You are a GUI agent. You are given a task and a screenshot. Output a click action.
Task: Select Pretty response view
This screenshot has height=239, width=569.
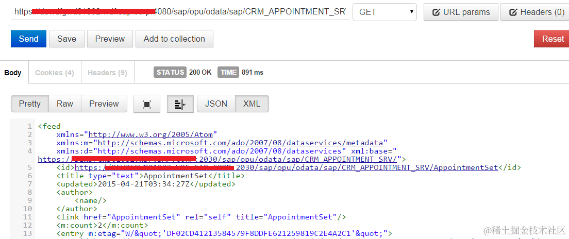[30, 104]
